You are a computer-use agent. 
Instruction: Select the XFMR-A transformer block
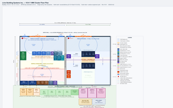coord(23,92)
